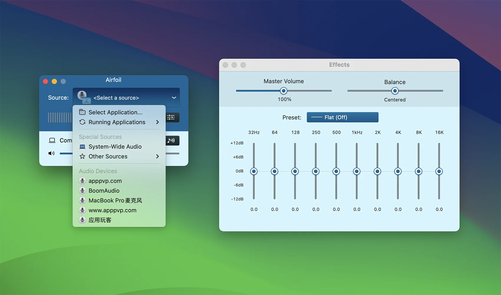
Task: Expand the Running Applications submenu arrow
Action: [157, 122]
